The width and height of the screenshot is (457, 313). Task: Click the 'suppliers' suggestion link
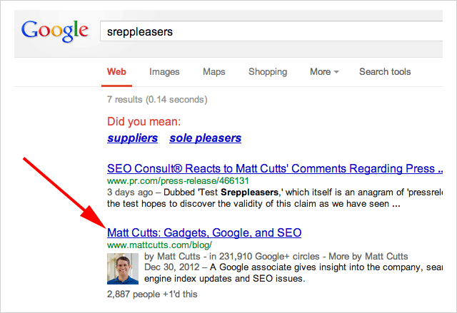click(132, 138)
